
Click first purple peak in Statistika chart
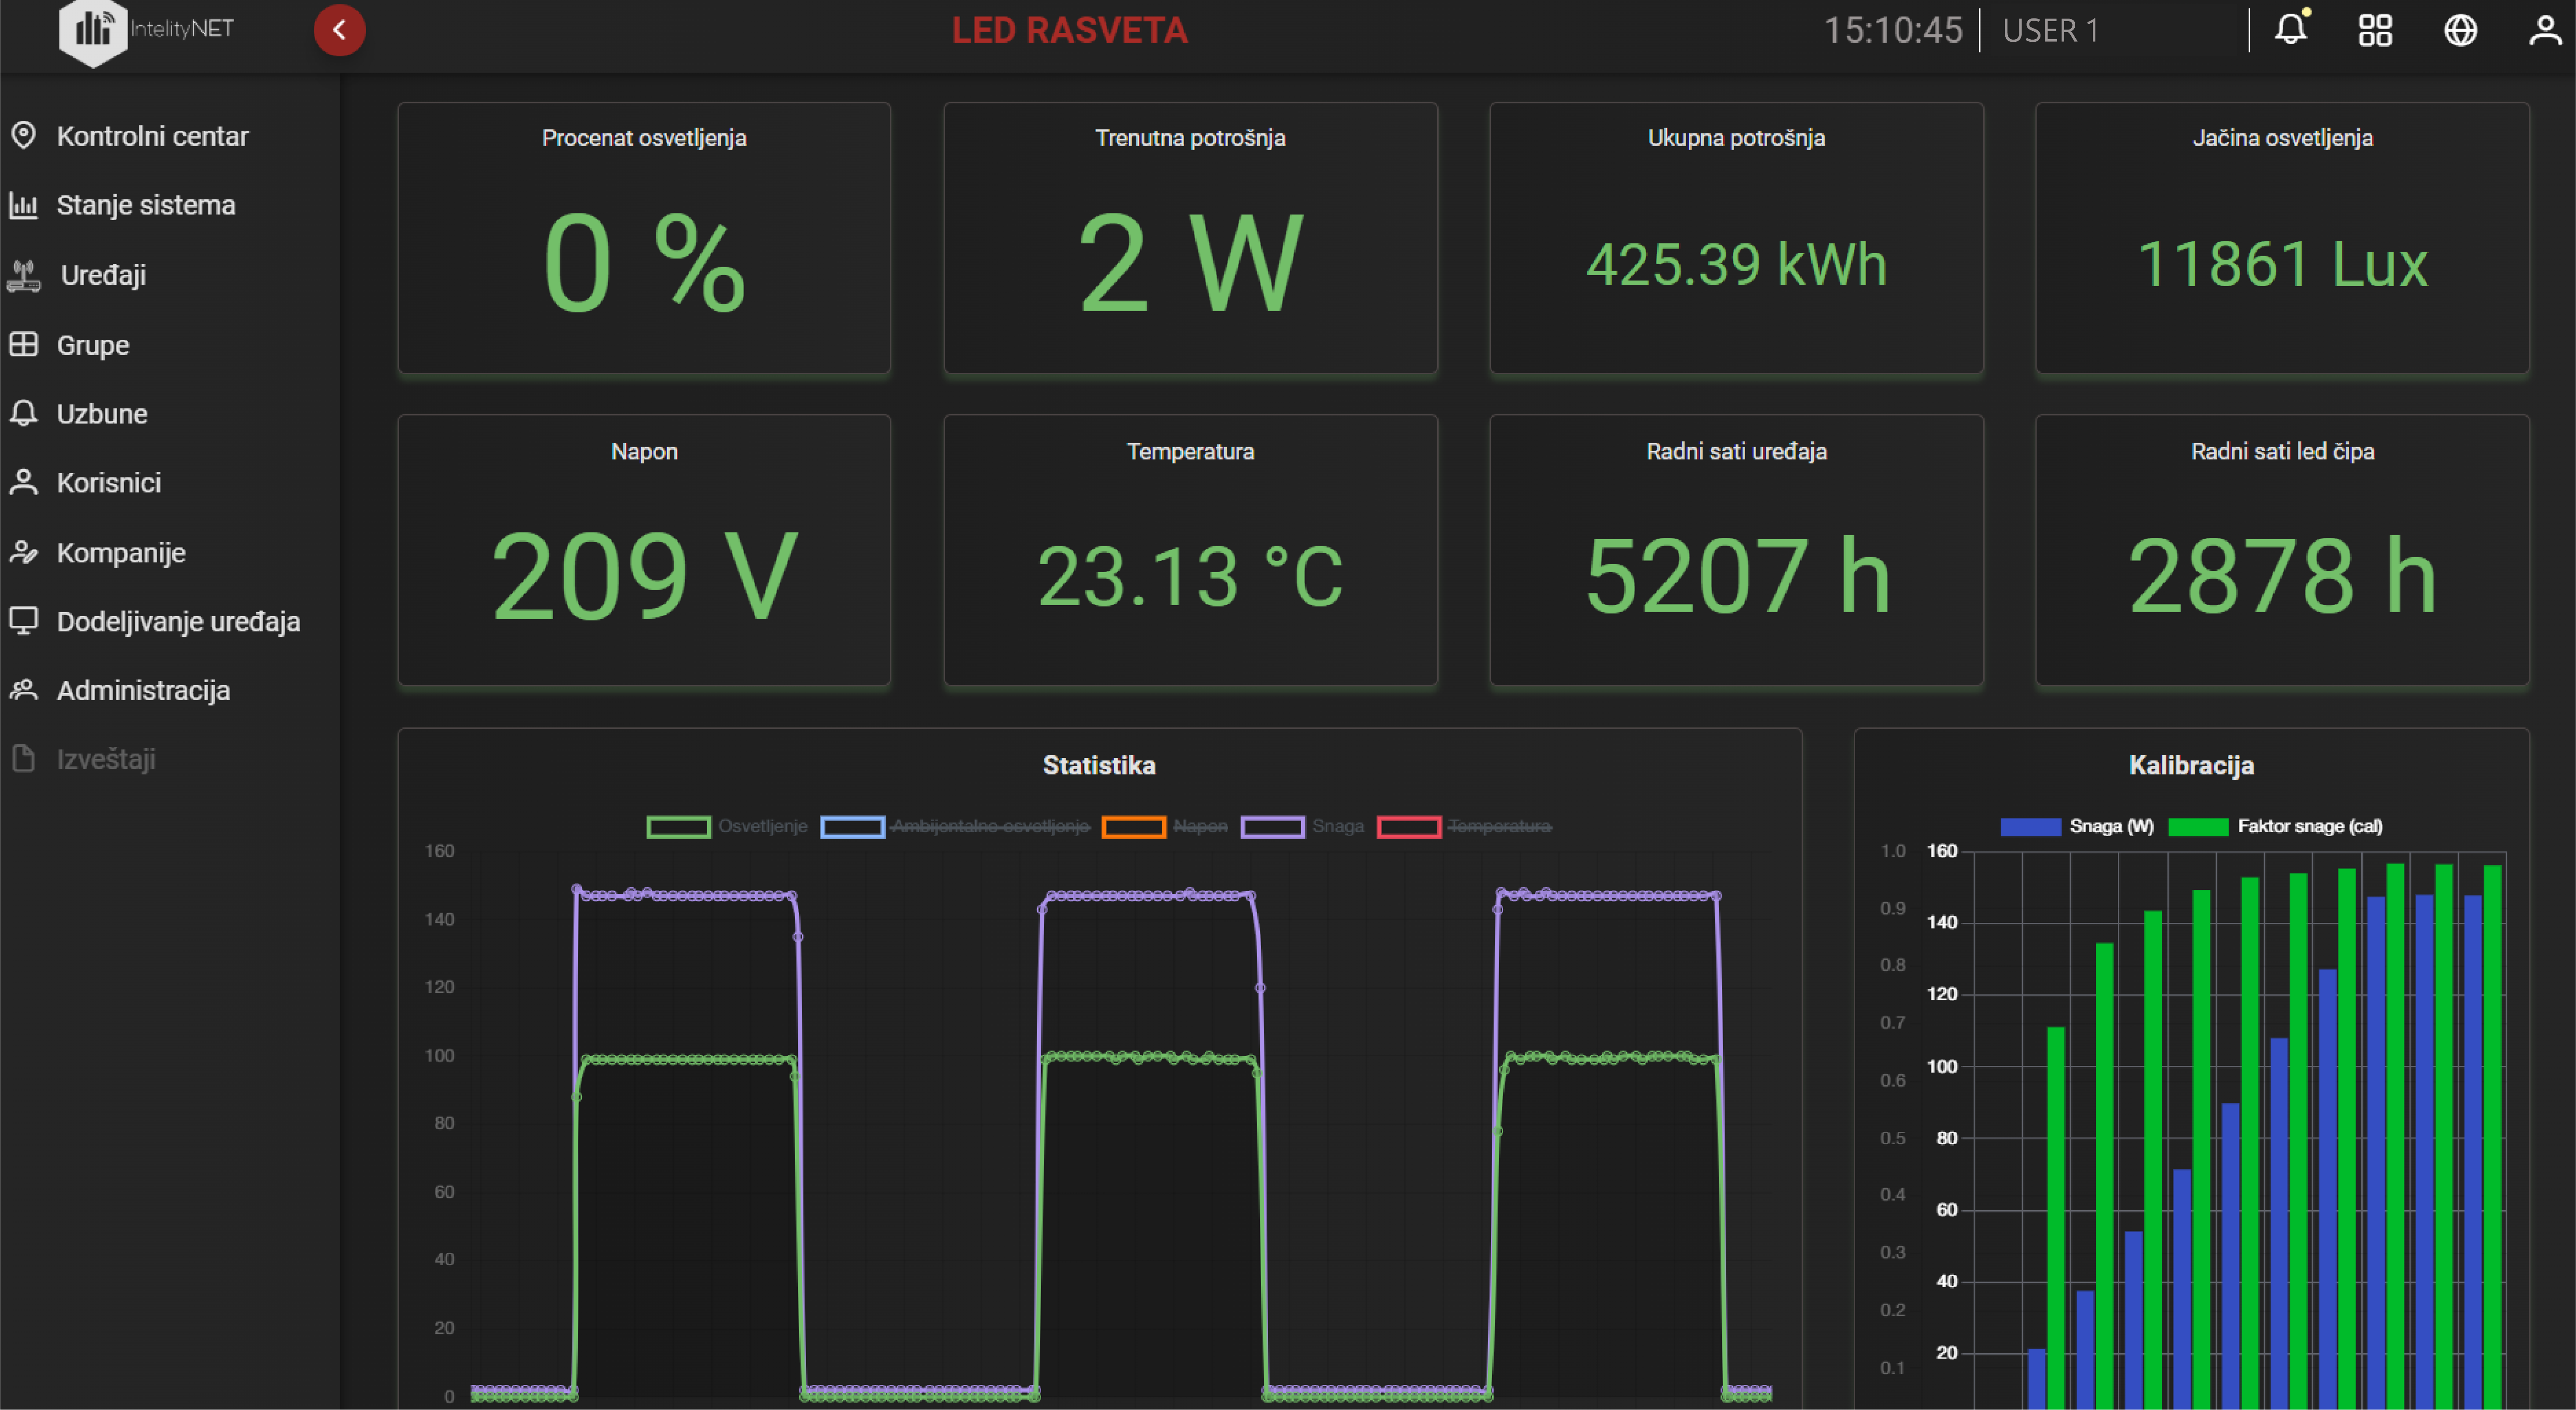(577, 889)
